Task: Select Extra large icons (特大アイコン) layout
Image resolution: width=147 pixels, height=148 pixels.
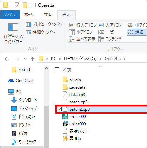Action: (x=83, y=25)
